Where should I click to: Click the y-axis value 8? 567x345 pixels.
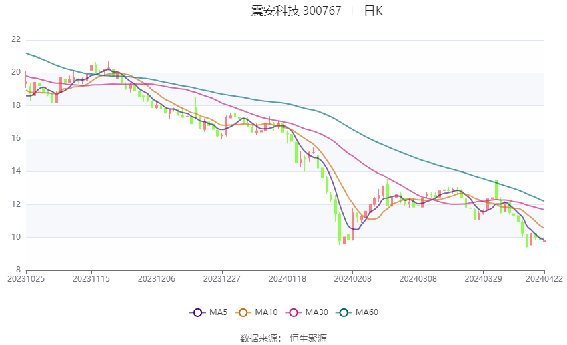point(18,270)
